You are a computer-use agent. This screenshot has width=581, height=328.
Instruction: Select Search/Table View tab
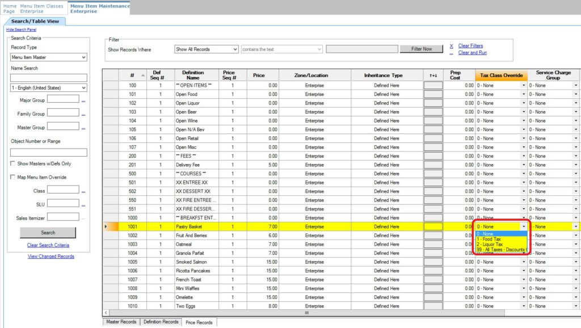click(35, 21)
